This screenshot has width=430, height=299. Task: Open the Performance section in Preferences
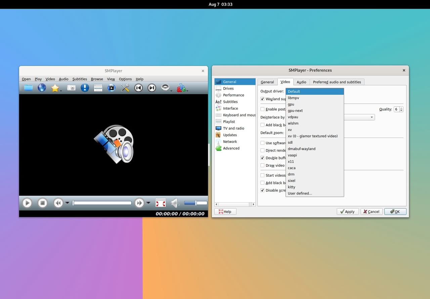(x=235, y=95)
